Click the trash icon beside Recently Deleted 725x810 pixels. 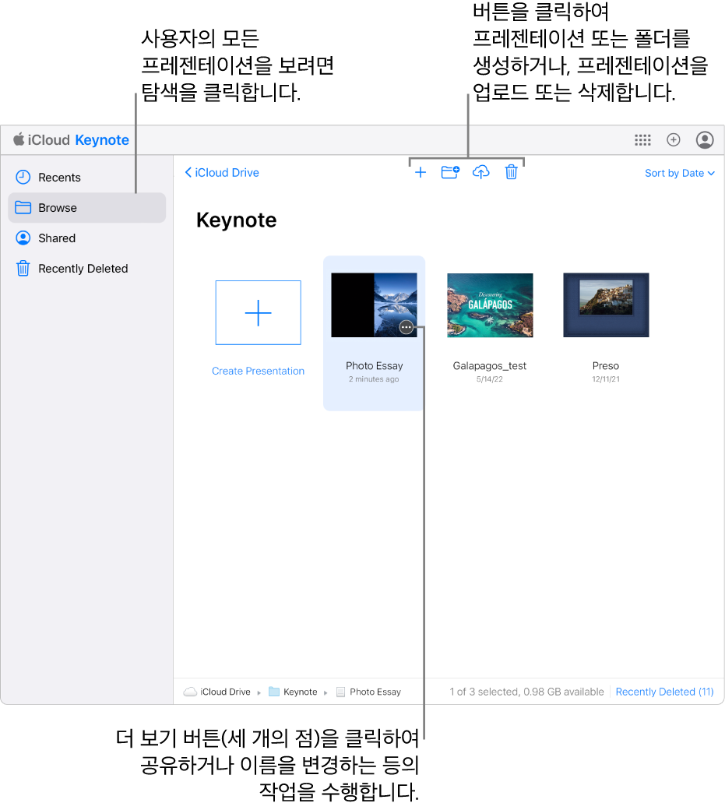click(x=23, y=268)
